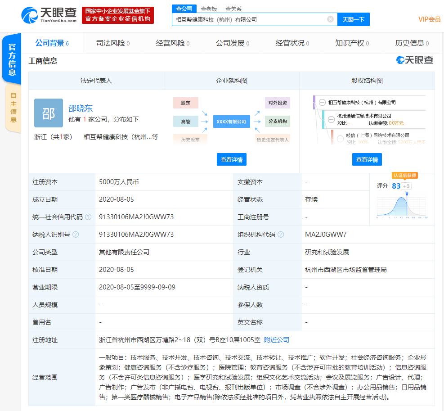
Task: Click 天眼查 watermark icon in 工商信息 header
Action: [400, 60]
